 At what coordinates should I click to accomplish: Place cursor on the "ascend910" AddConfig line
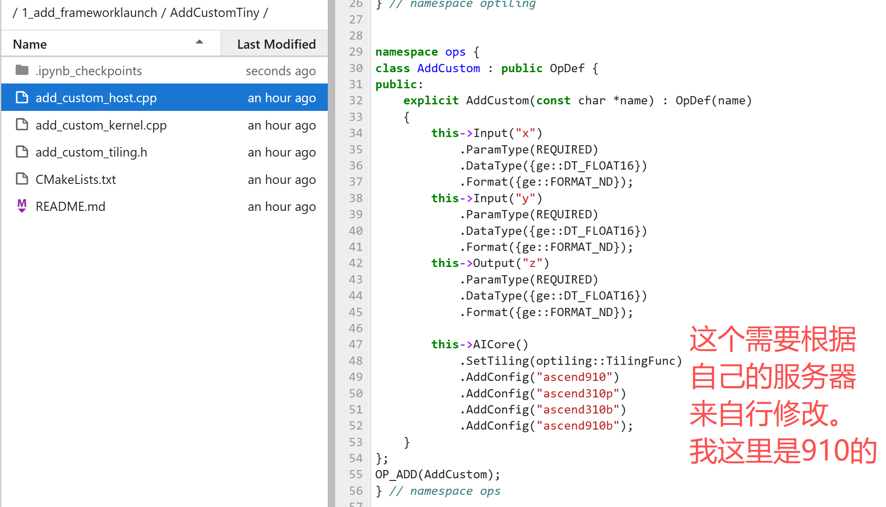tap(539, 377)
